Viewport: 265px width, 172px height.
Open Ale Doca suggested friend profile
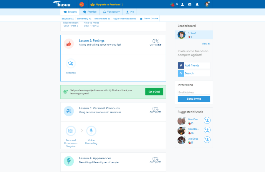[193, 139]
